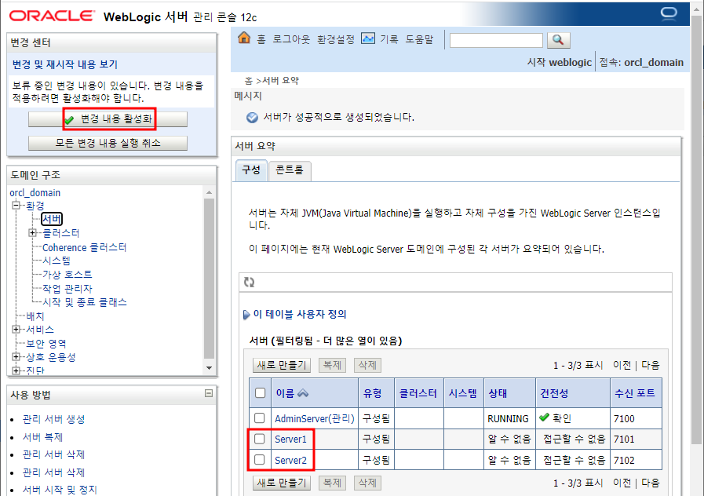
Task: Switch to the 구성 tab
Action: [251, 170]
